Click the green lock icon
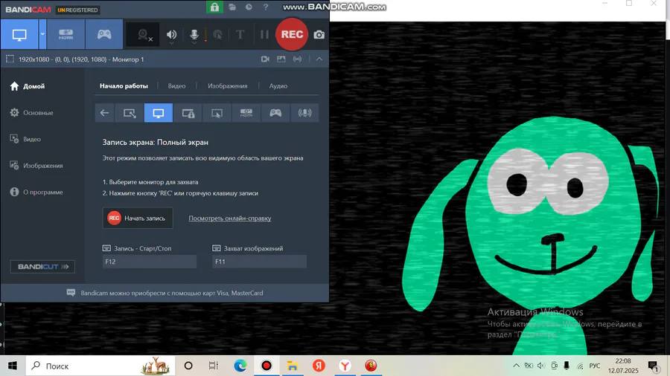This screenshot has height=376, width=670. pyautogui.click(x=214, y=7)
